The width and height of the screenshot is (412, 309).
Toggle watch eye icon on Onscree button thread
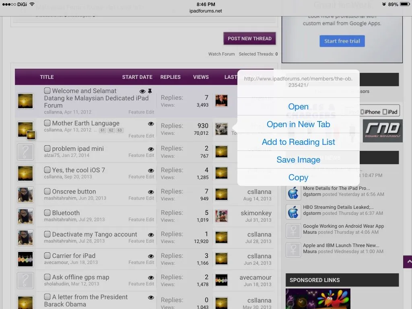(x=151, y=192)
